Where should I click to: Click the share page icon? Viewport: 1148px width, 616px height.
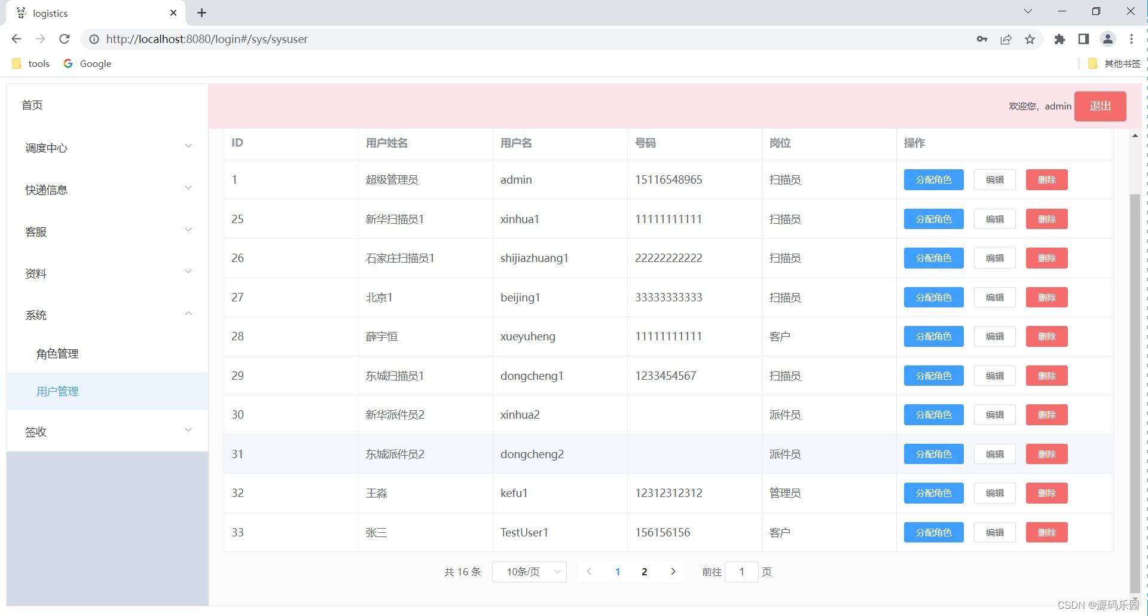[1006, 39]
